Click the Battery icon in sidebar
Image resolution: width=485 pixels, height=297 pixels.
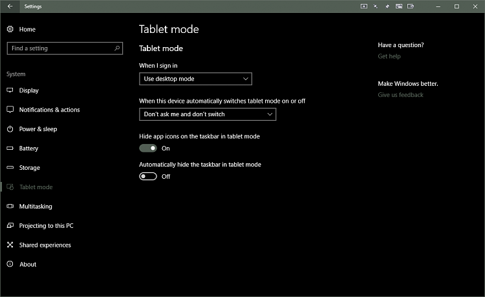tap(10, 148)
